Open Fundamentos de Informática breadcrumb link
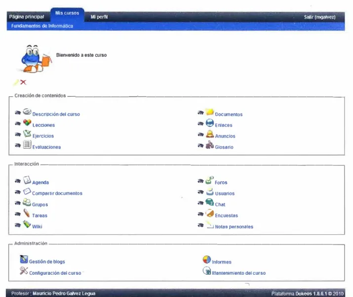The image size is (353, 297). (42, 26)
